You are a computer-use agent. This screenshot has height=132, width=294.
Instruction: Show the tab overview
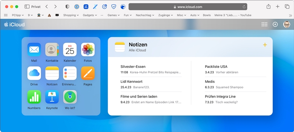pyautogui.click(x=287, y=7)
